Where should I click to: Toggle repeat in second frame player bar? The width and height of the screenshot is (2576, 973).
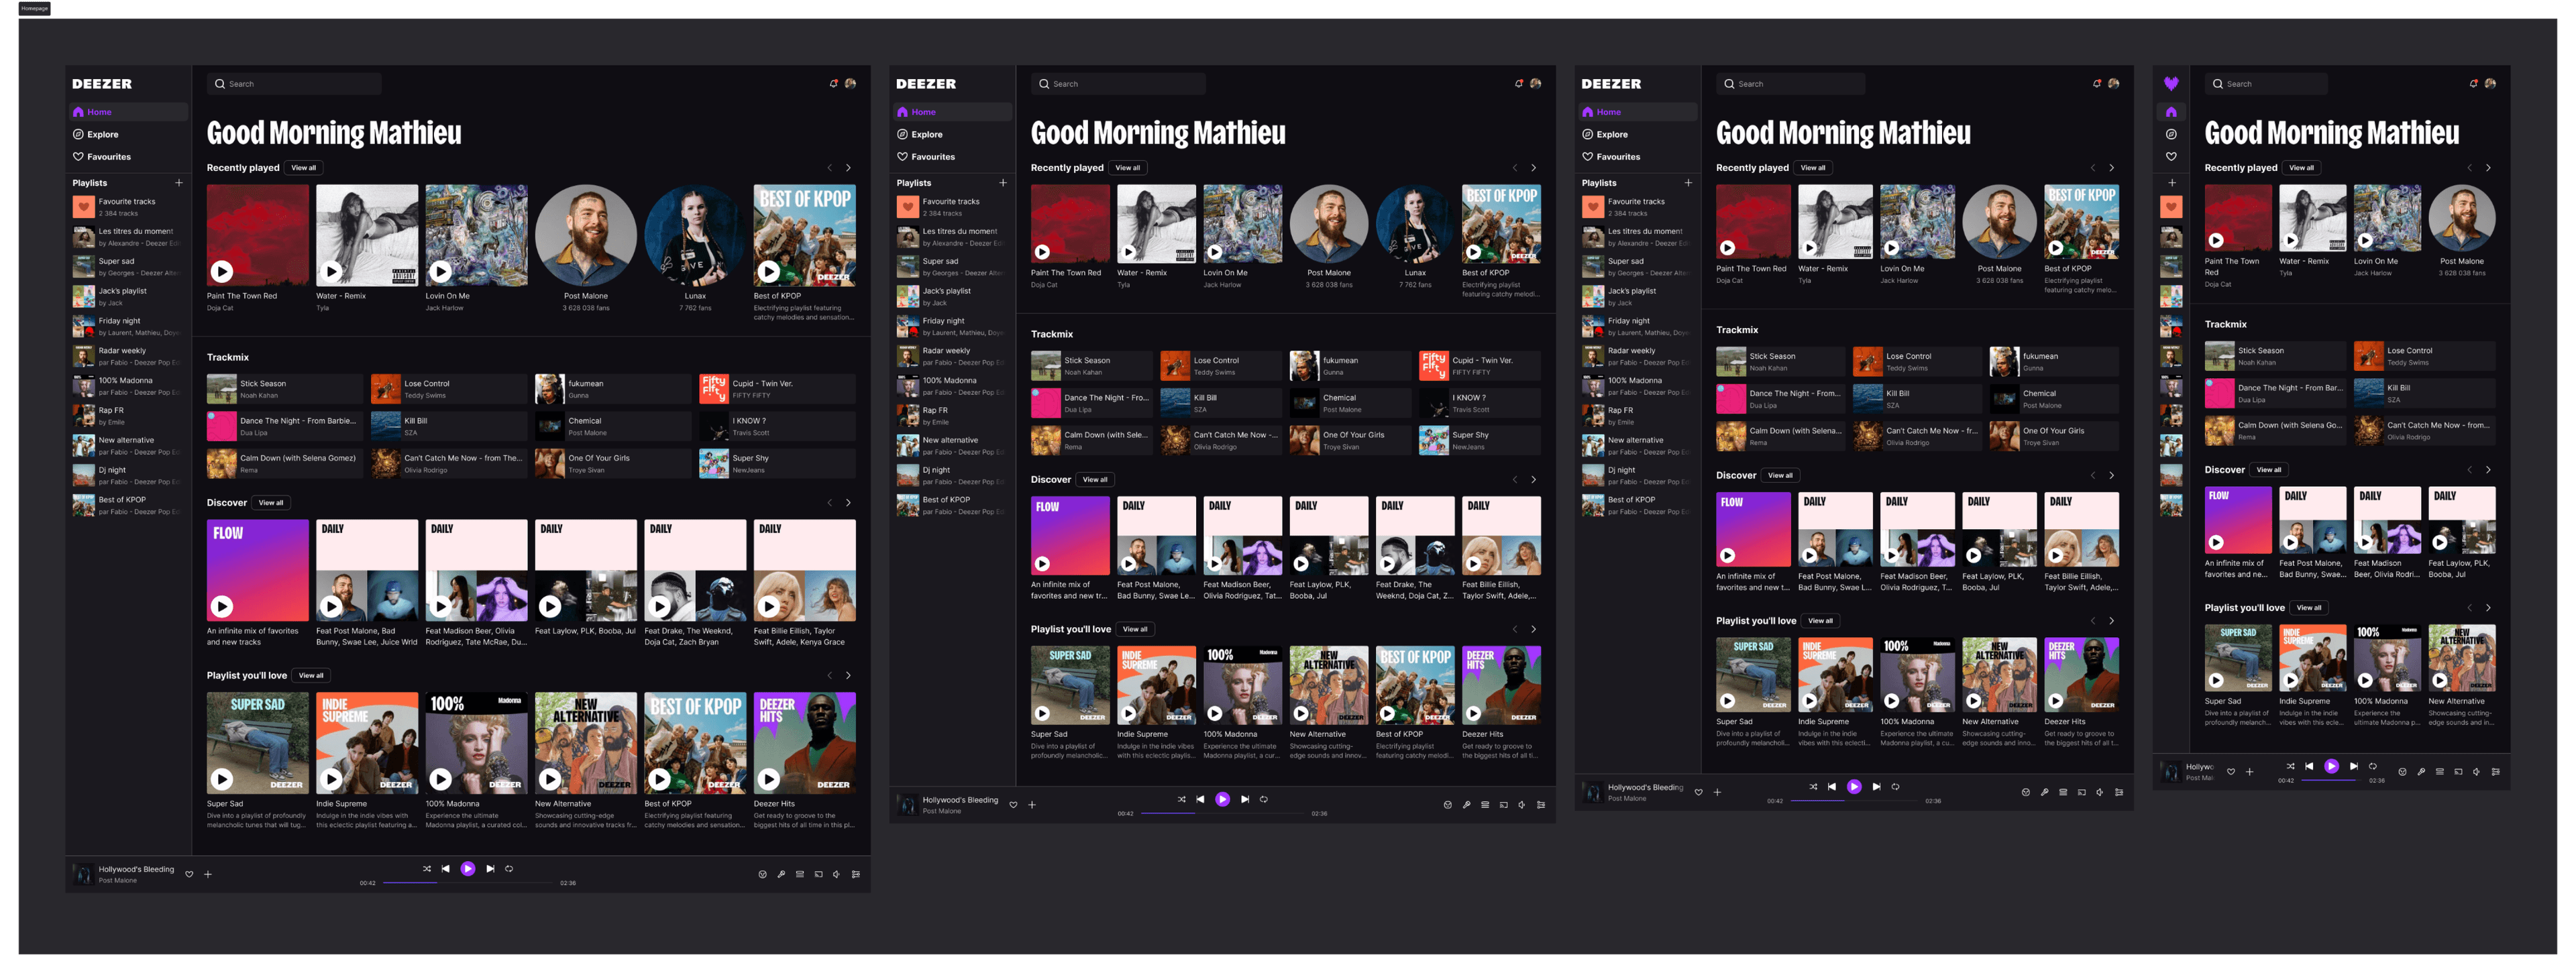[x=1264, y=799]
